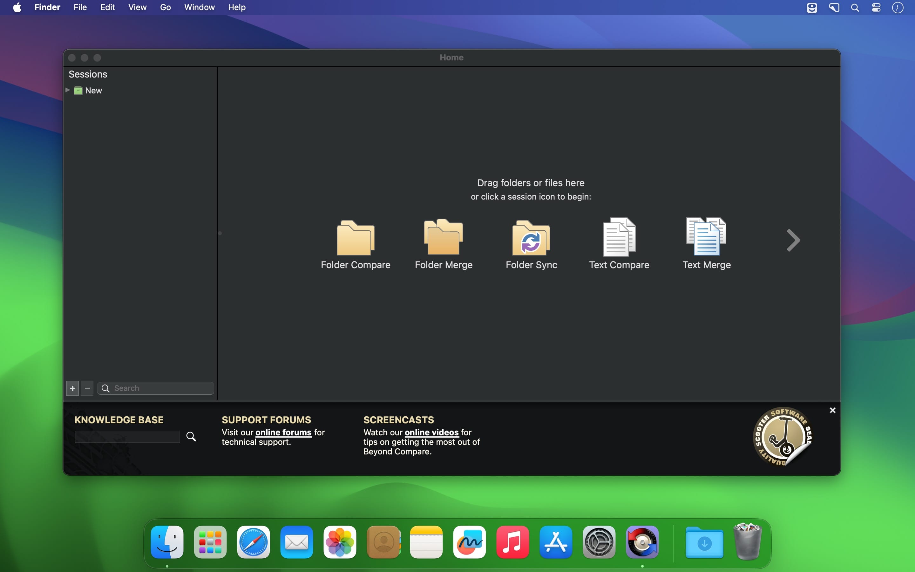Click the Scooter Software seal logo
The width and height of the screenshot is (915, 572).
[x=782, y=437]
